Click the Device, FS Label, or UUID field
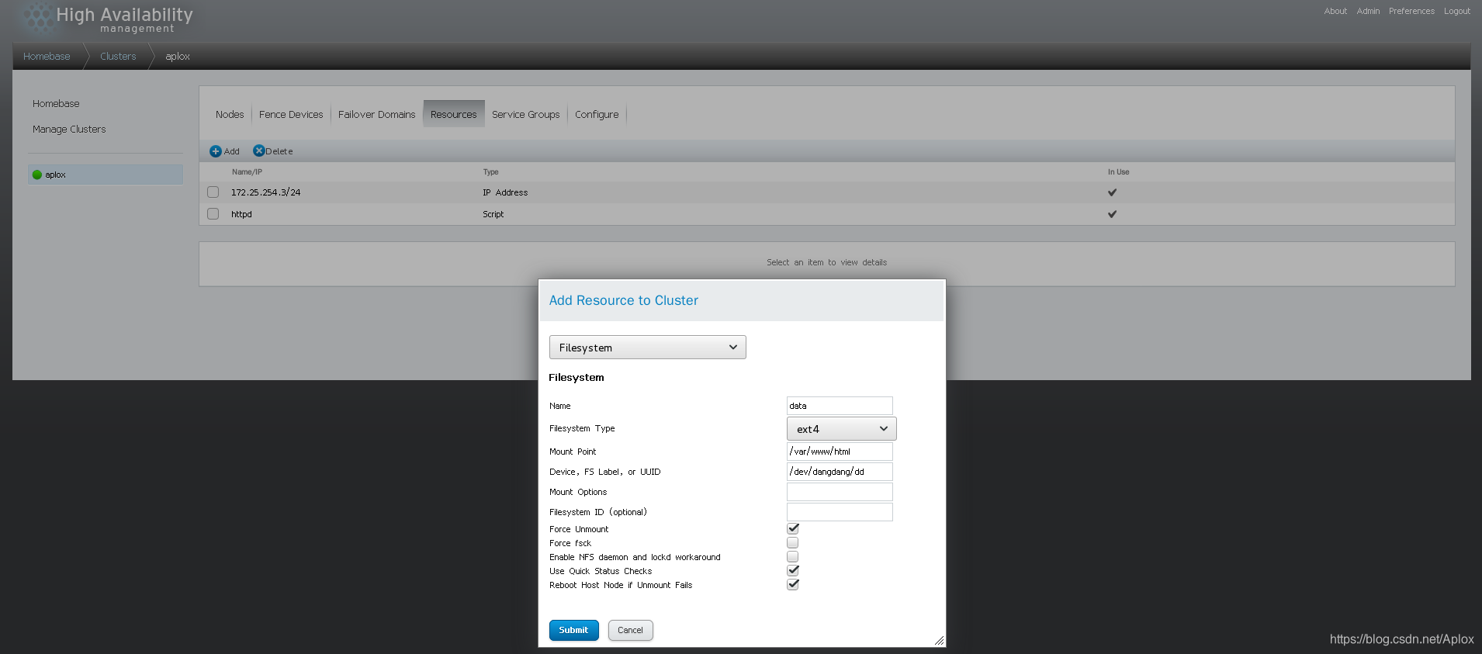The height and width of the screenshot is (654, 1482). (840, 472)
